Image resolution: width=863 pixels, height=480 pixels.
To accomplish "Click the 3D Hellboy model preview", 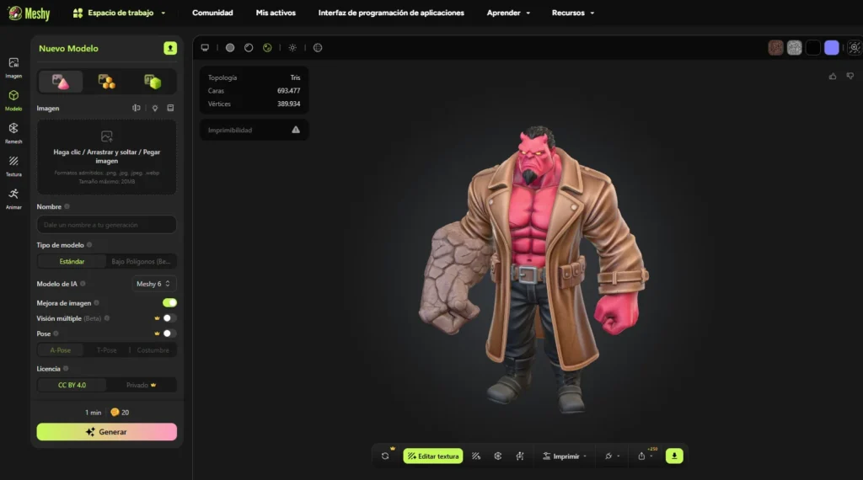I will 533,269.
